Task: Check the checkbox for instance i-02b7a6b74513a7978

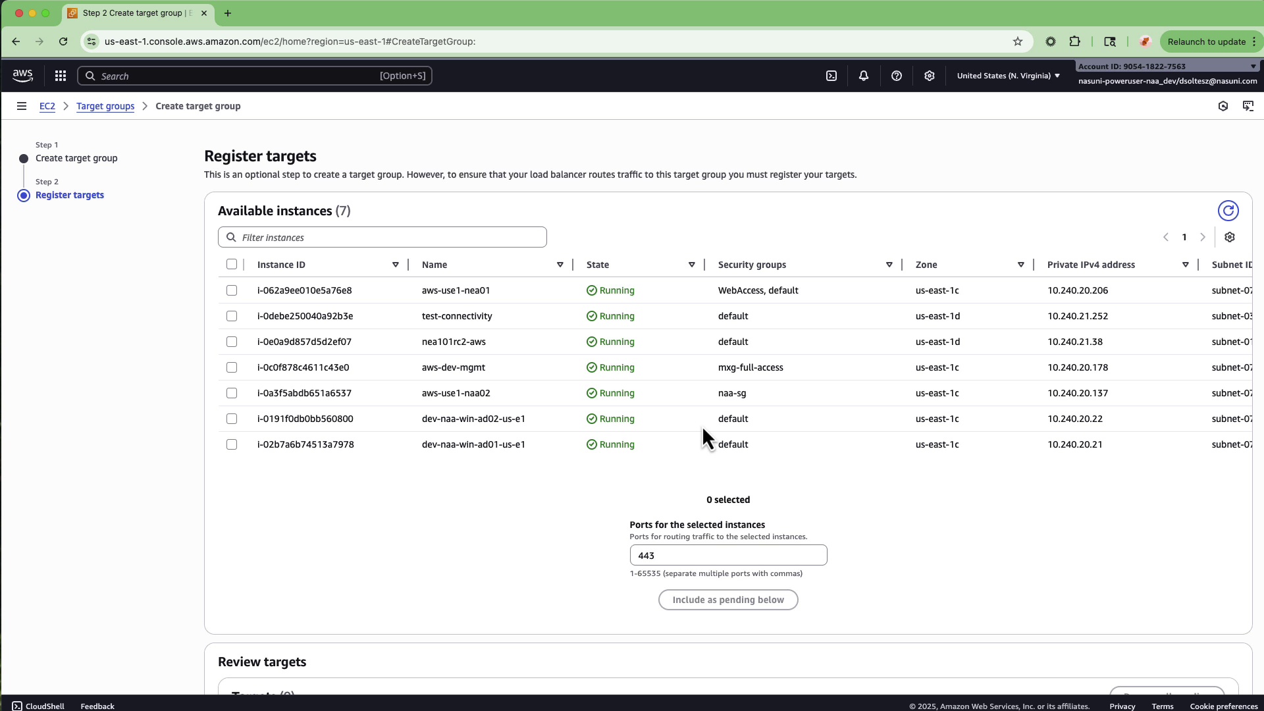Action: 232,444
